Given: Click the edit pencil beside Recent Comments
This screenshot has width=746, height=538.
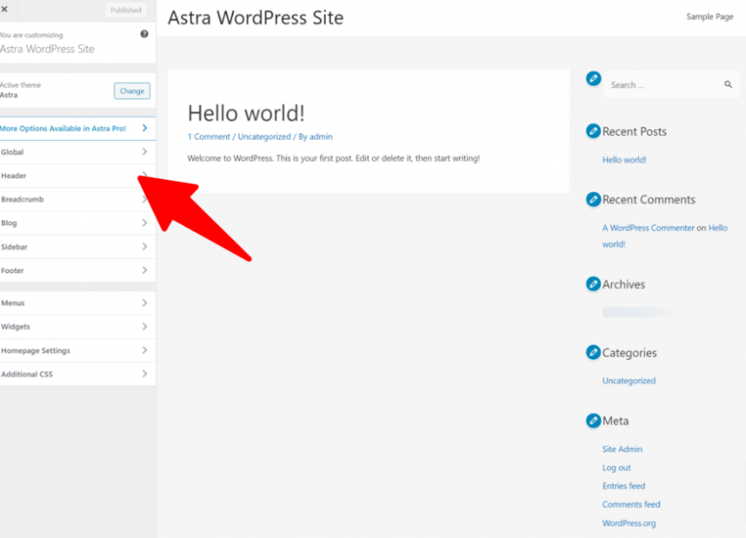Looking at the screenshot, I should pos(593,199).
